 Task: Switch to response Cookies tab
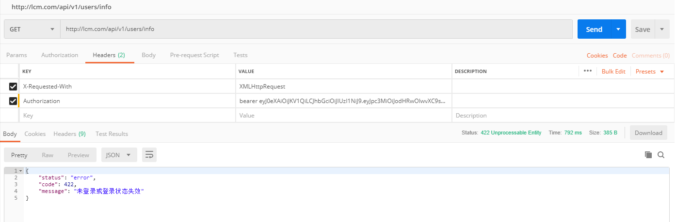pos(35,133)
